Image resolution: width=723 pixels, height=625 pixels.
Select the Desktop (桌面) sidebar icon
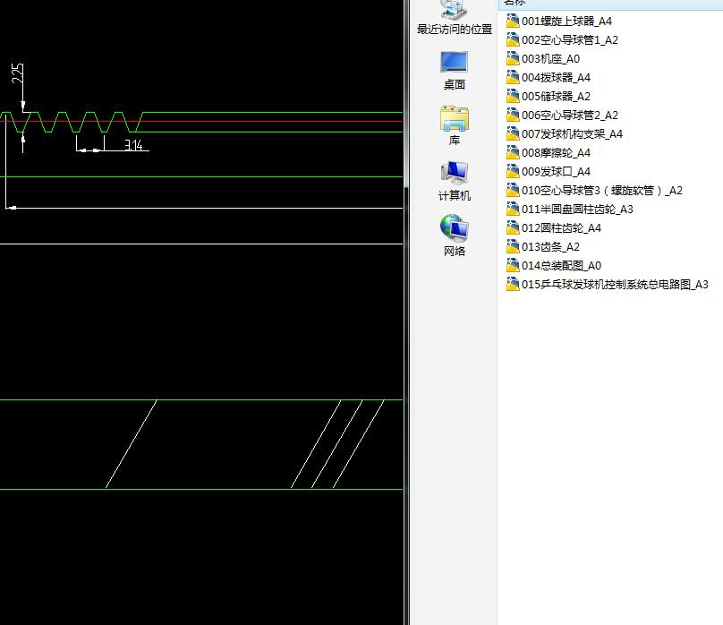(x=455, y=70)
